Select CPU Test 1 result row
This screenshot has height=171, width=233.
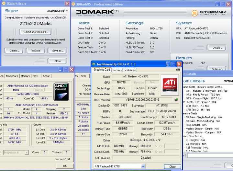pos(197,106)
